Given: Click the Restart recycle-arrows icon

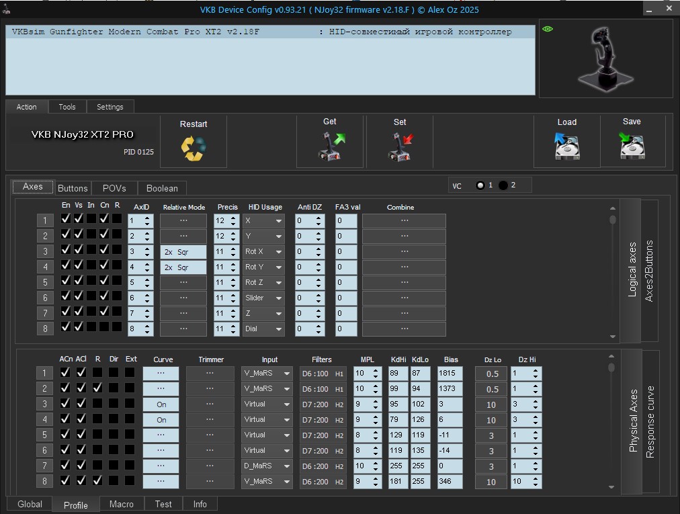Looking at the screenshot, I should point(194,148).
